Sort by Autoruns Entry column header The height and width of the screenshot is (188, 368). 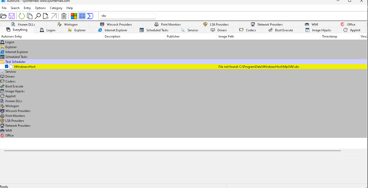(x=51, y=36)
